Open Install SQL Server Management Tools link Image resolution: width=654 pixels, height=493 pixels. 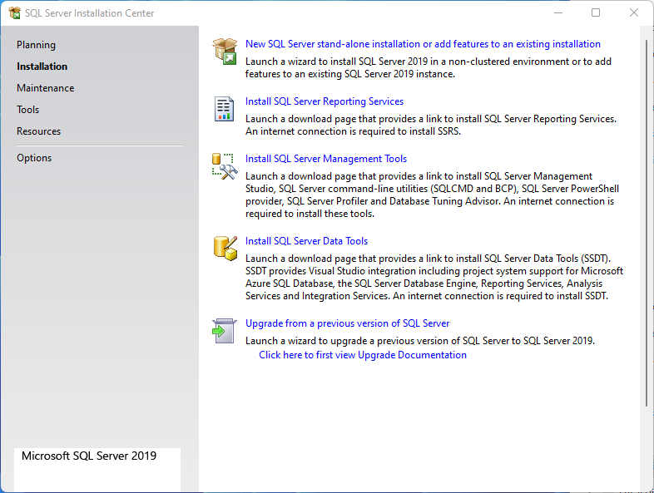[x=326, y=159]
